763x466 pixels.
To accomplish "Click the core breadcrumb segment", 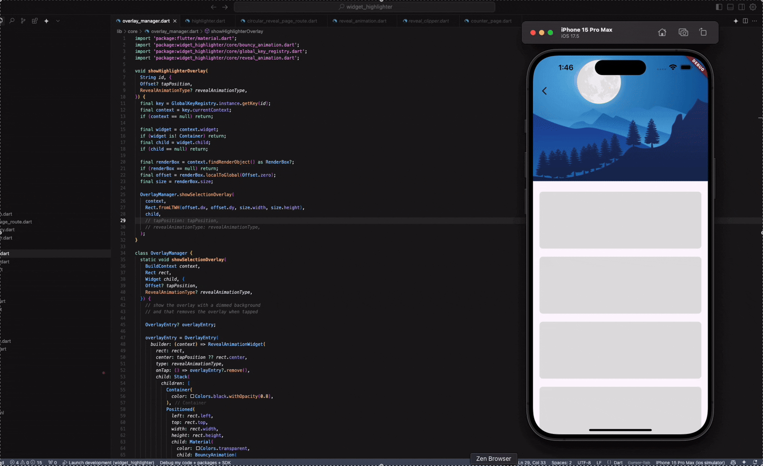I will [x=133, y=31].
